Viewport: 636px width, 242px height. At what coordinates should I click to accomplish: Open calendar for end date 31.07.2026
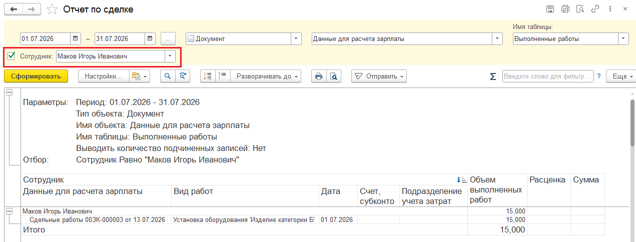150,38
